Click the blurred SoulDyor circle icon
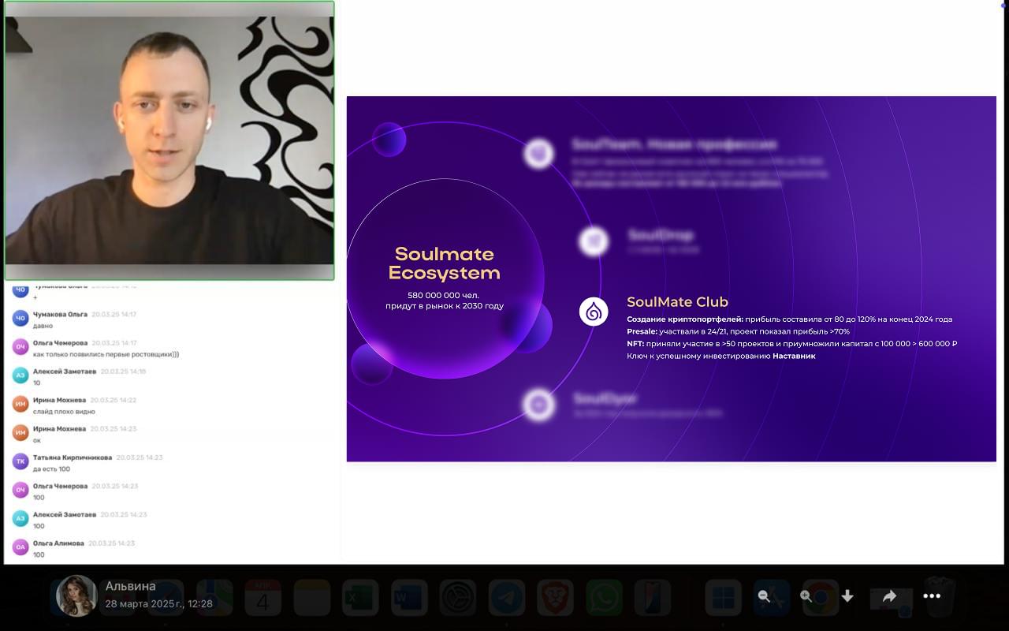 (x=539, y=405)
